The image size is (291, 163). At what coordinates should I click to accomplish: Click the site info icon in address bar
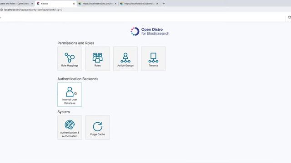[1, 10]
